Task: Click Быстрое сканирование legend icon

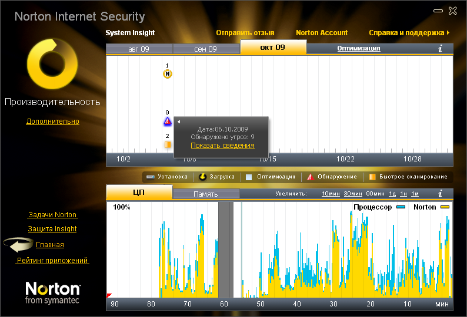Action: tap(372, 177)
